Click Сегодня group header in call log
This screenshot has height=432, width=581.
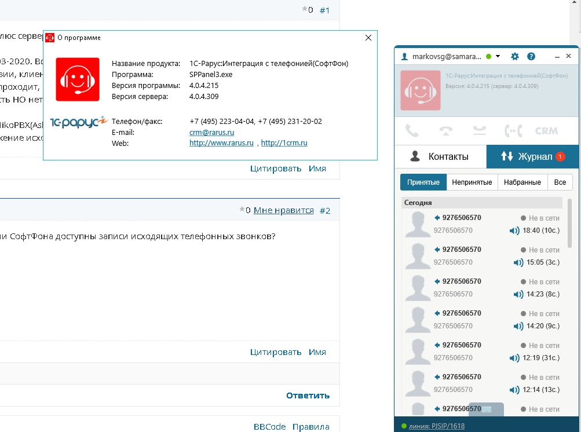(x=482, y=203)
